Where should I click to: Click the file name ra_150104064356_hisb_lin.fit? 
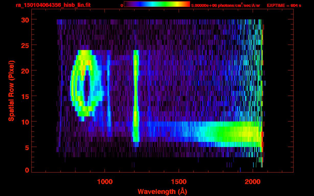(53, 5)
